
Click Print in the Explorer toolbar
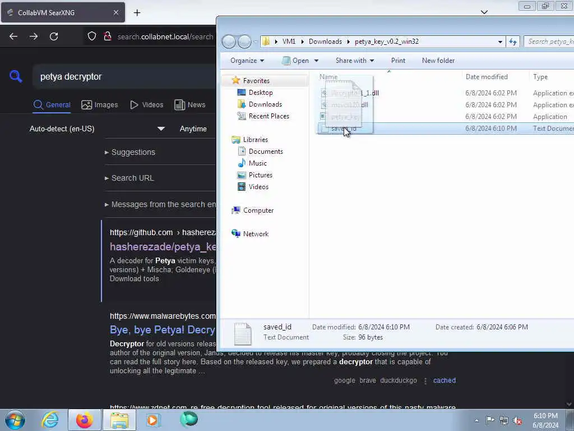tap(398, 61)
